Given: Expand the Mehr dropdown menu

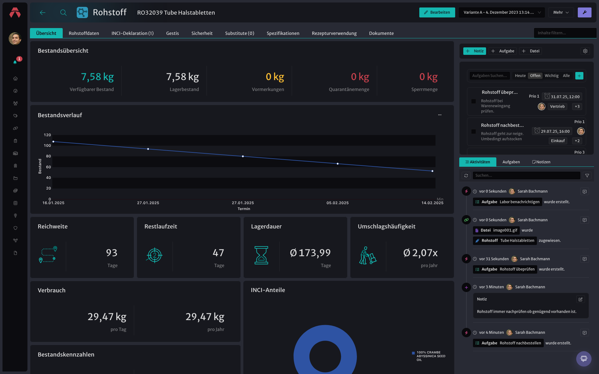Looking at the screenshot, I should [561, 12].
